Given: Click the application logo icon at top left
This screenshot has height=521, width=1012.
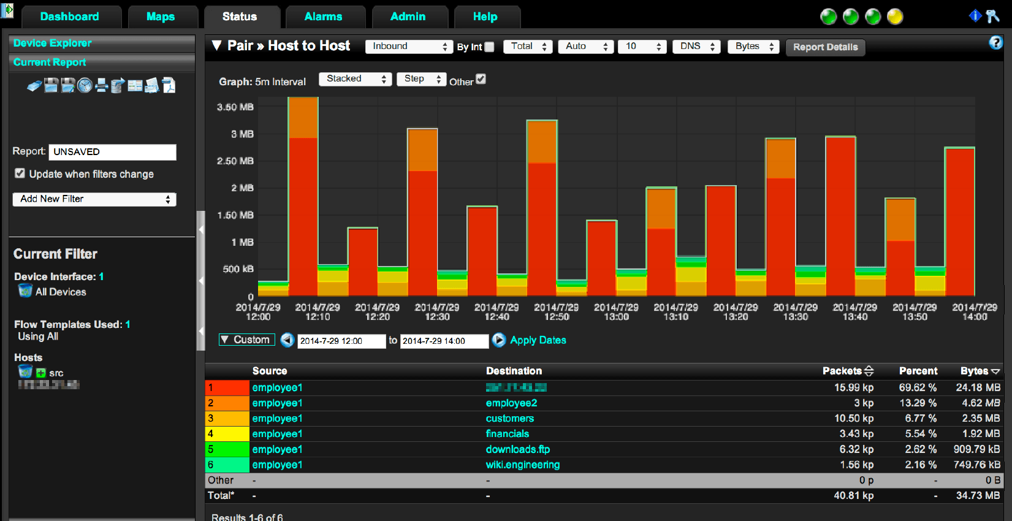Looking at the screenshot, I should (7, 10).
